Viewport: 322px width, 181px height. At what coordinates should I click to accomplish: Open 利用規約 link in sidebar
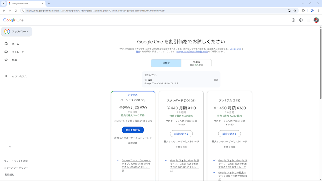pyautogui.click(x=9, y=174)
